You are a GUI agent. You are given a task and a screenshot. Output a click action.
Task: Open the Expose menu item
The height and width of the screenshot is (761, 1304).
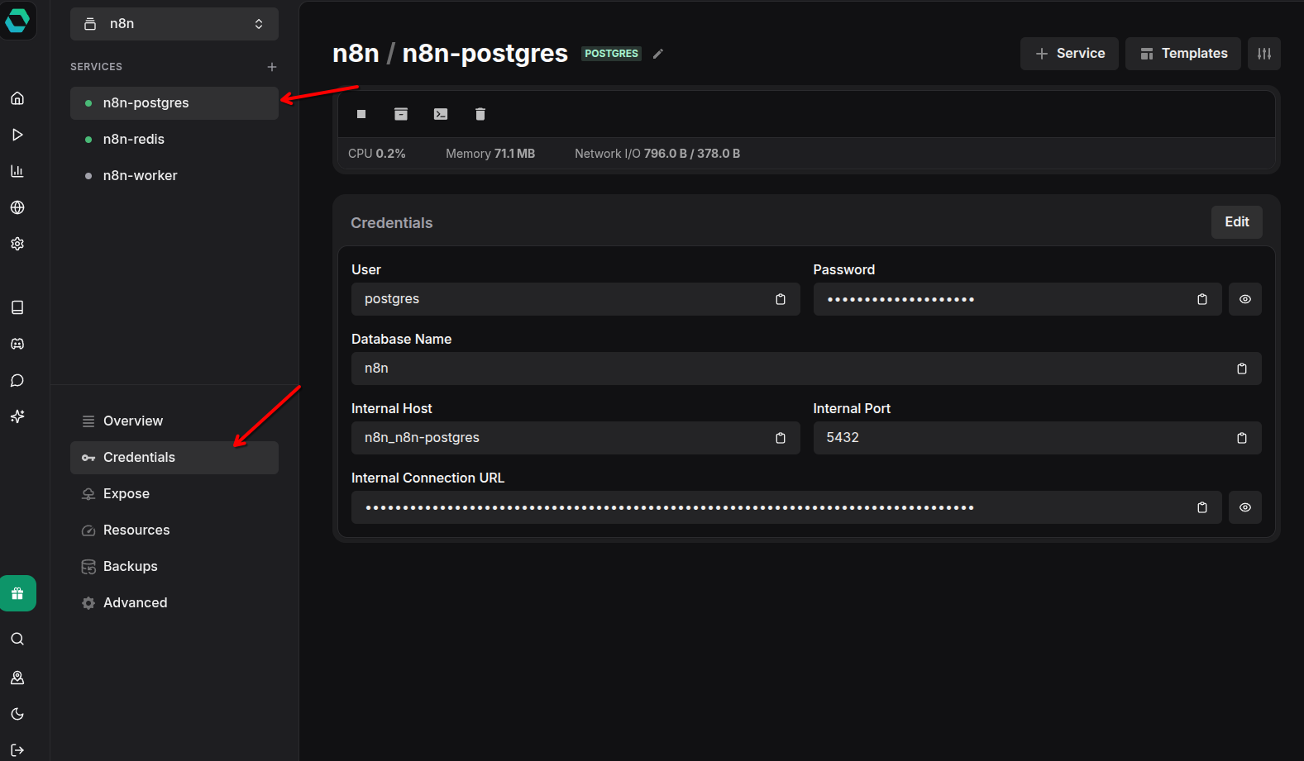click(174, 494)
